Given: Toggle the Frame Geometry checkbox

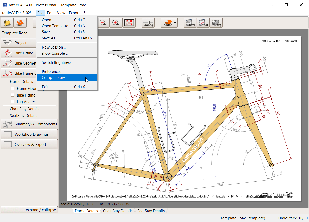Looking at the screenshot, I should 12,88.
